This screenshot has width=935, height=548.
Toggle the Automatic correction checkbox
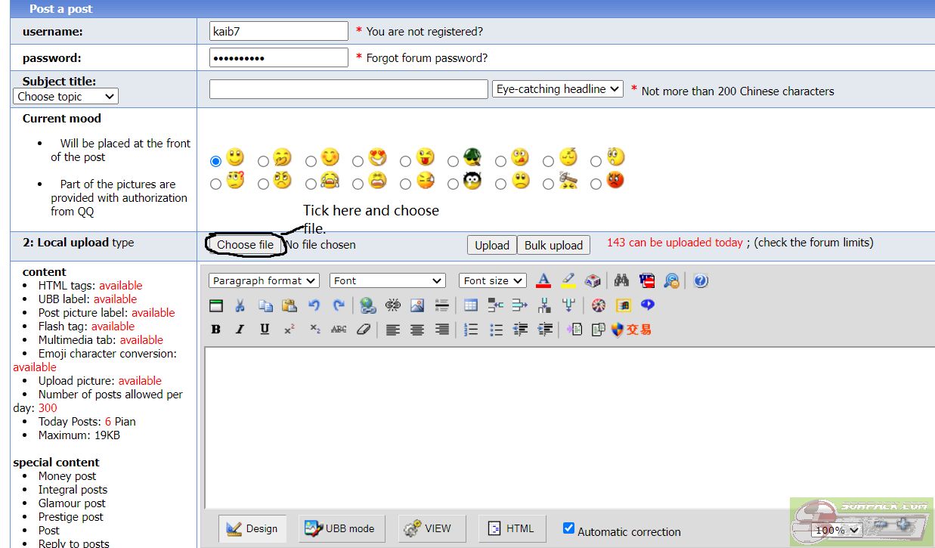[569, 528]
